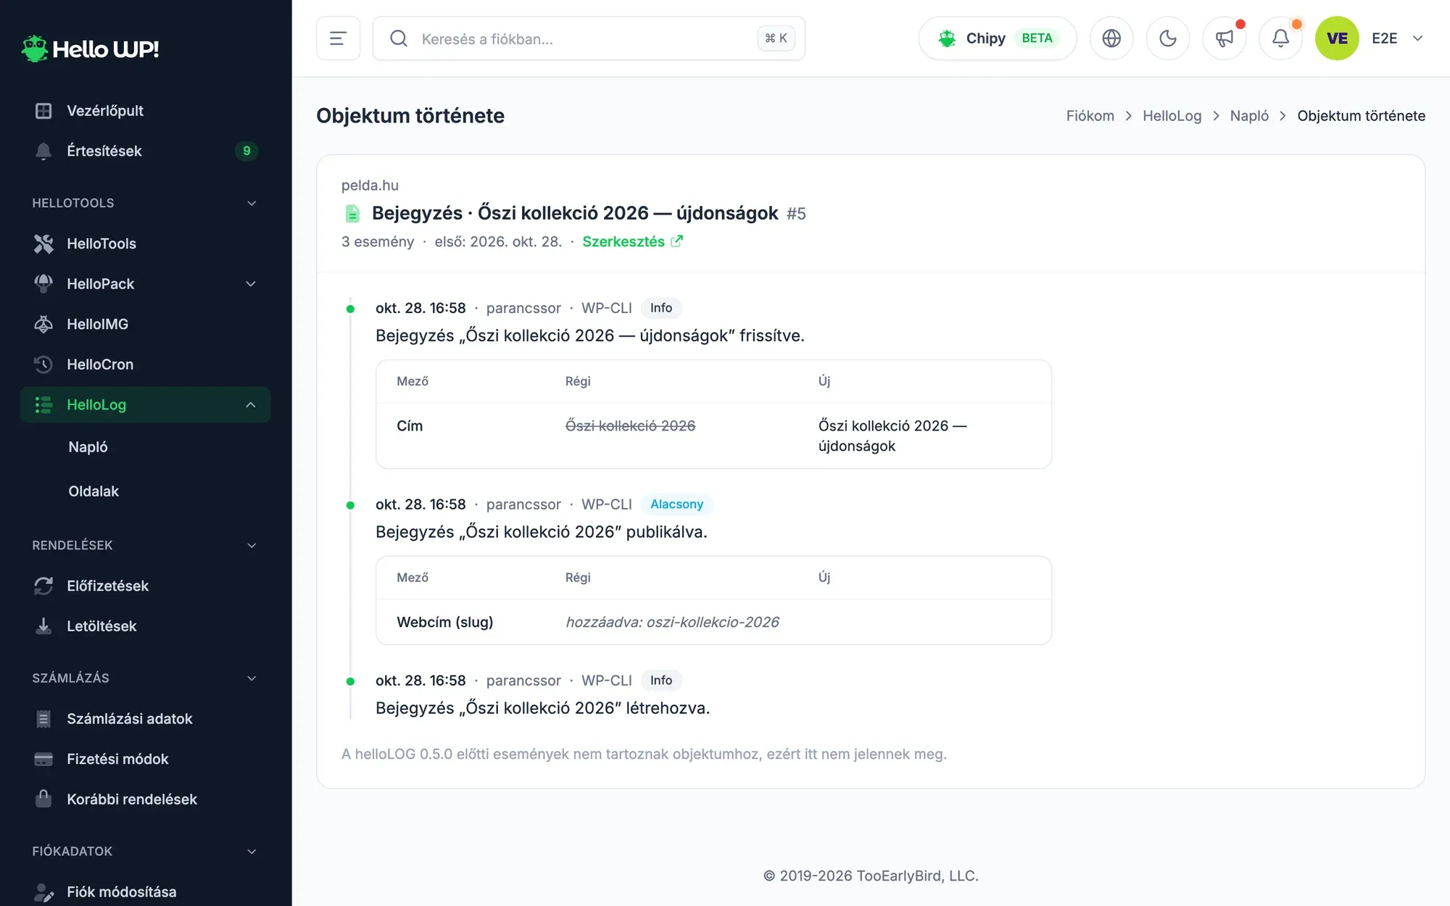1450x906 pixels.
Task: Select Oldalak under HelloLog
Action: point(94,491)
